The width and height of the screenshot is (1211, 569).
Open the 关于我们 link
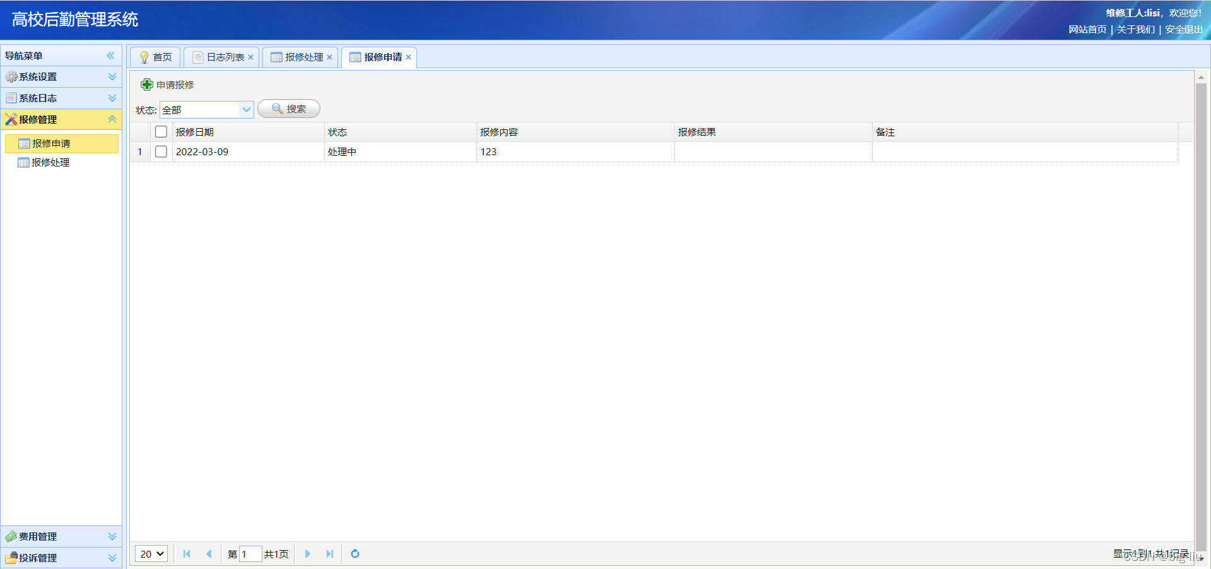click(1136, 30)
